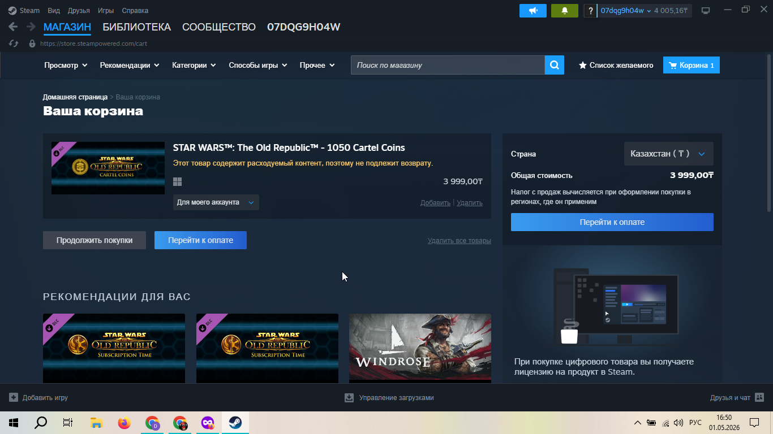The image size is (773, 434).
Task: Click the Удалить все товары link
Action: tap(459, 241)
